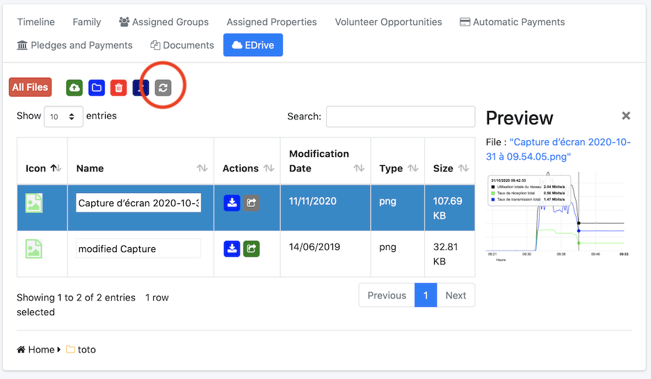This screenshot has height=379, width=651.
Task: Close the Preview panel
Action: (x=626, y=115)
